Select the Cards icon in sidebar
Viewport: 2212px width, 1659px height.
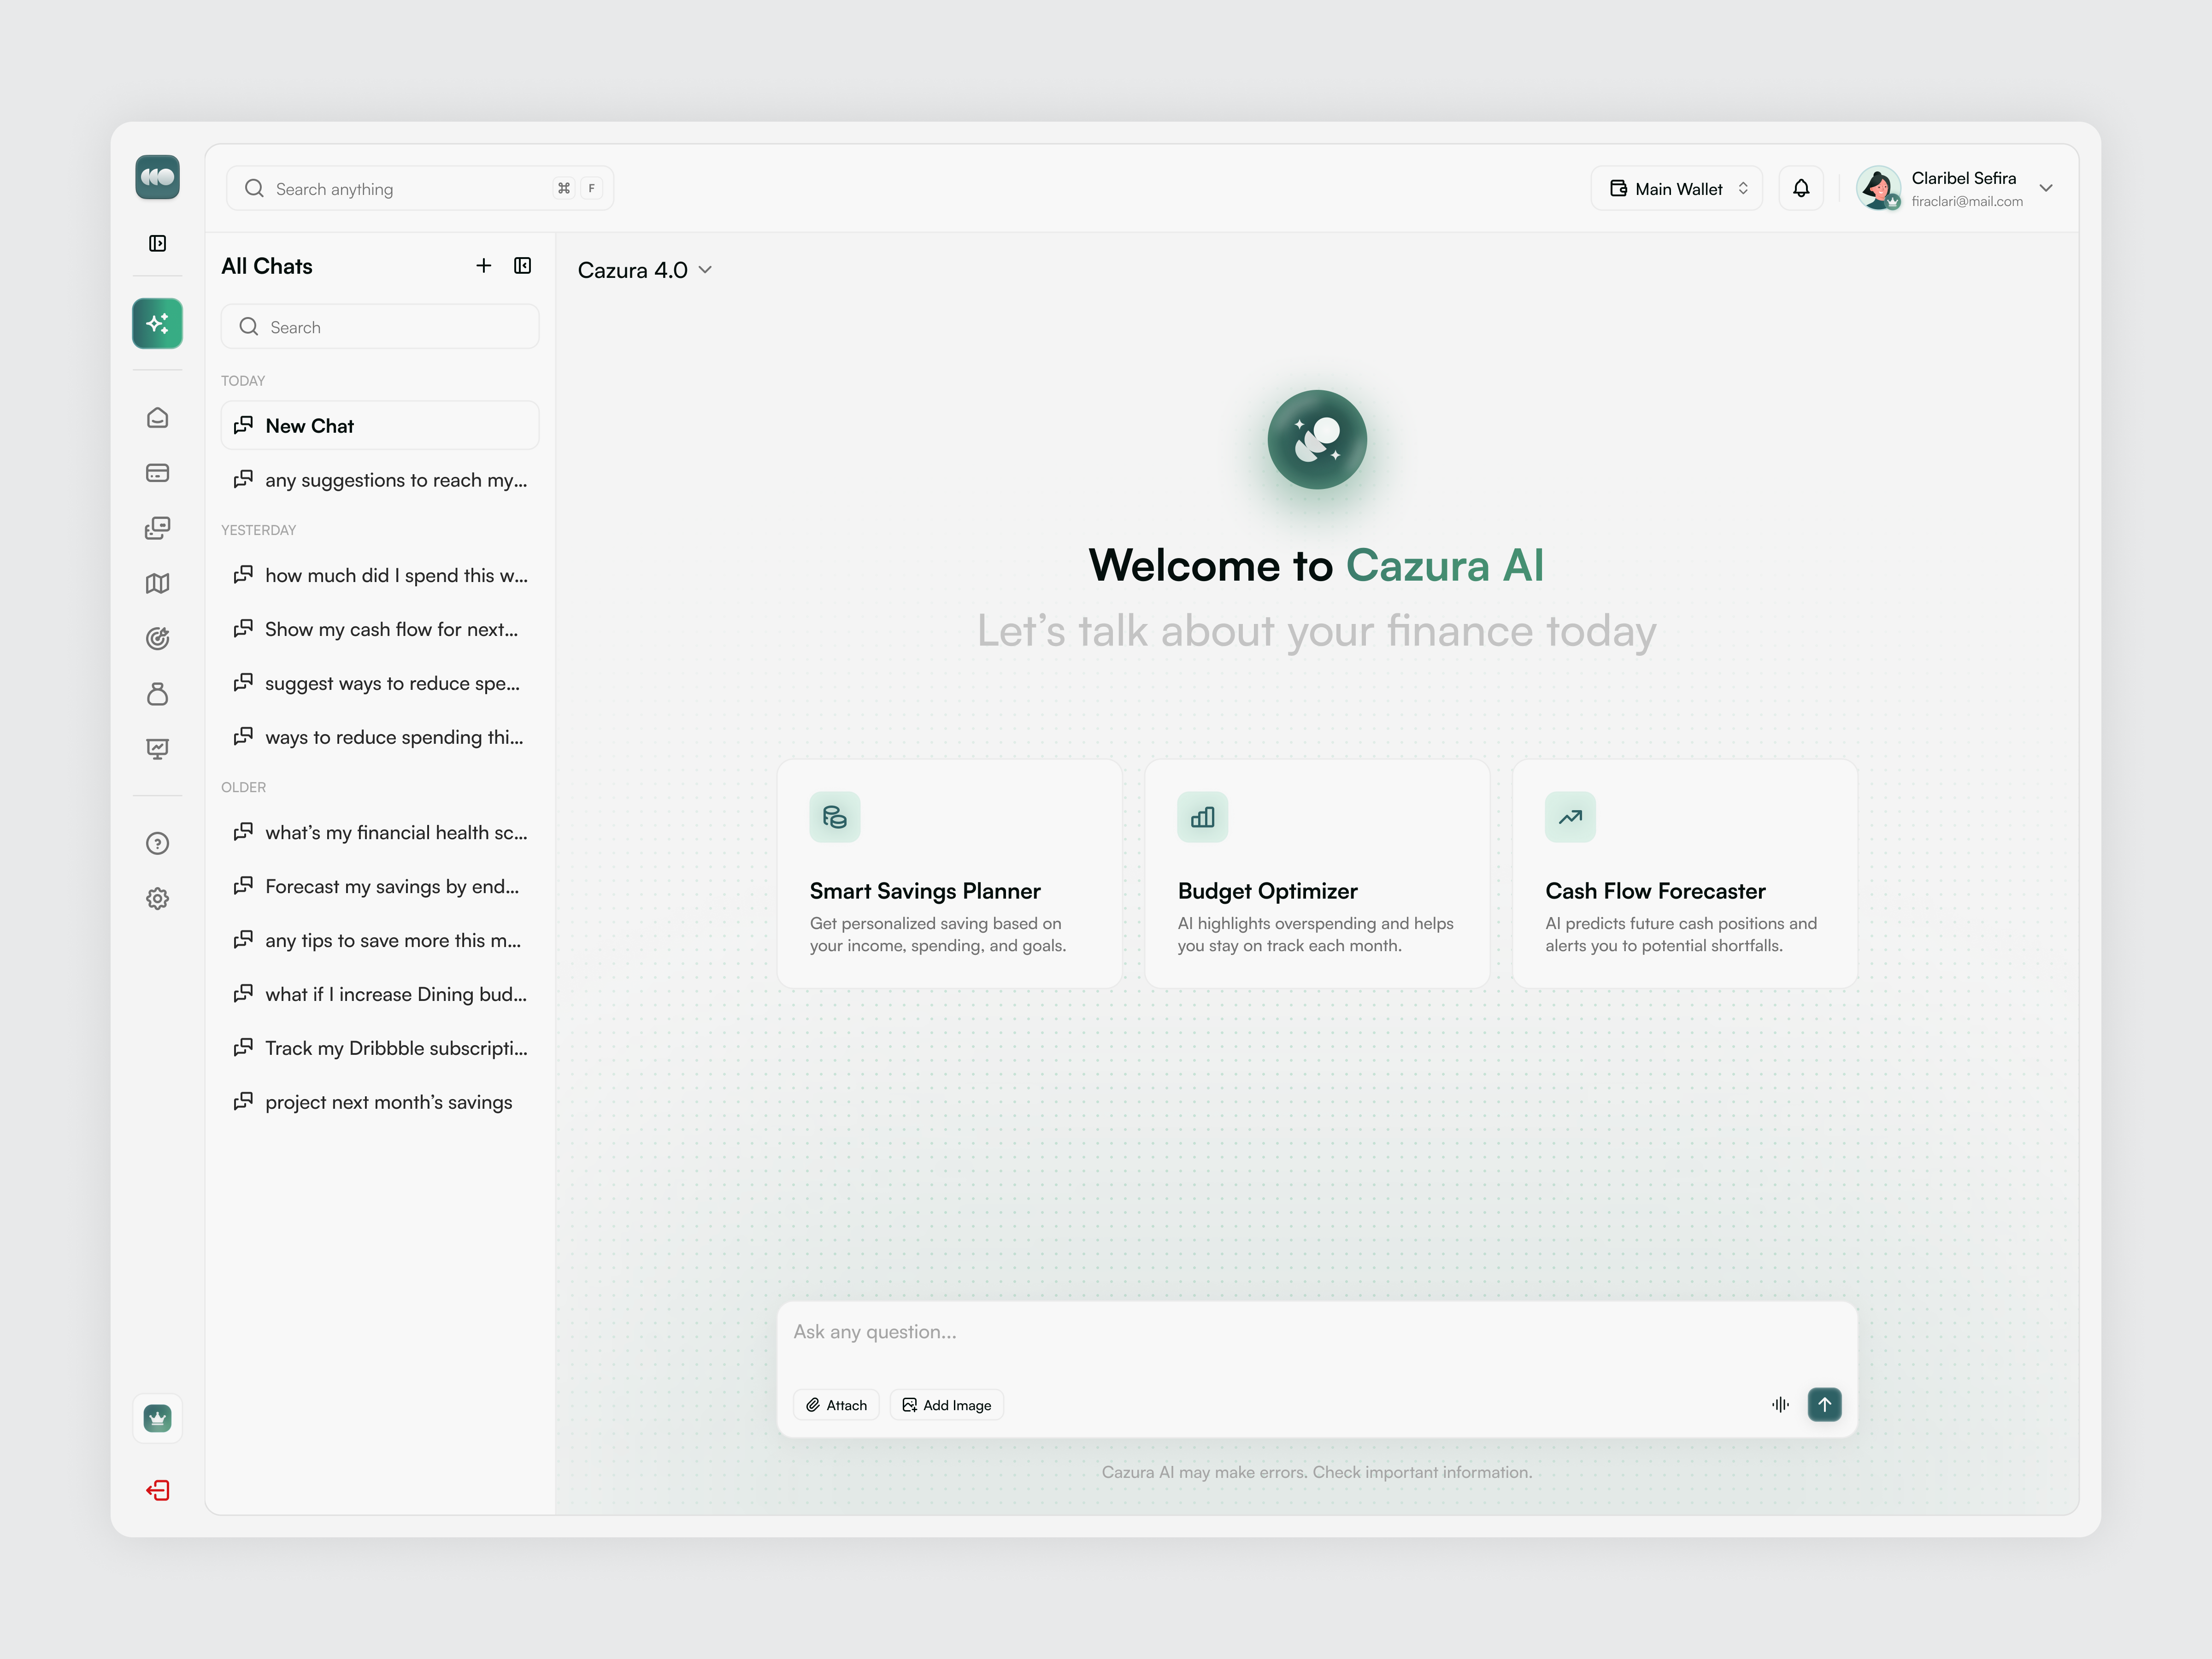click(157, 473)
